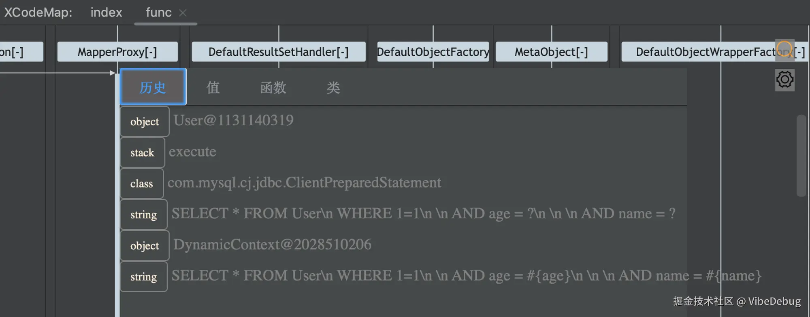
Task: Select the class row ClientPreparedStatement
Action: click(x=304, y=183)
